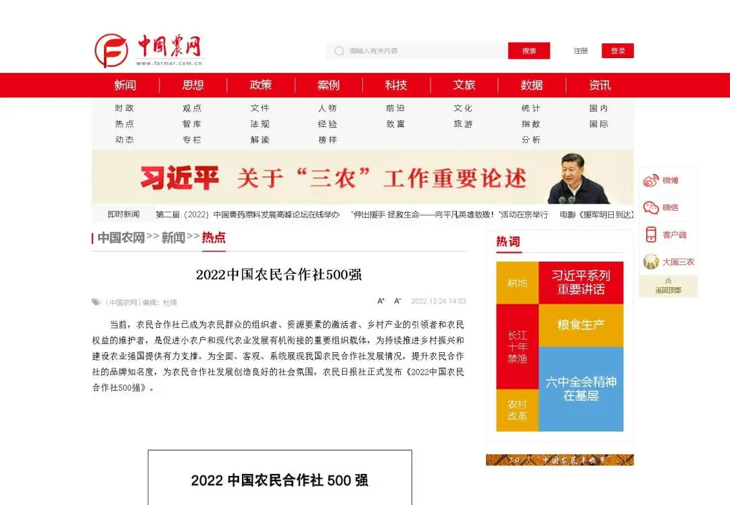This screenshot has width=730, height=505.
Task: Click the 农村改革 tile
Action: coord(517,410)
